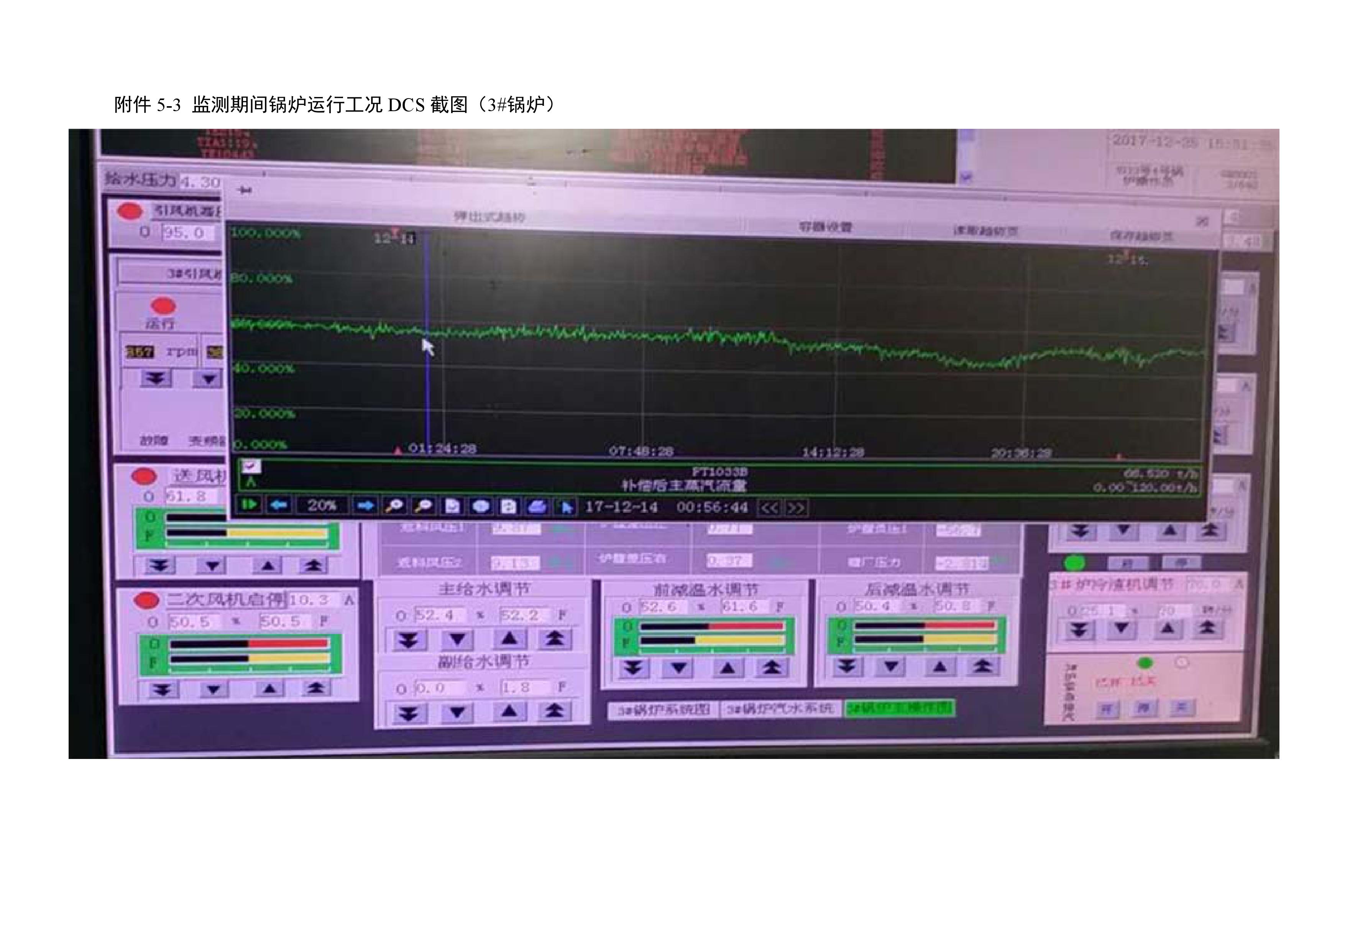Click the blue right arrow trend scroll icon
The width and height of the screenshot is (1345, 951).
click(x=366, y=506)
